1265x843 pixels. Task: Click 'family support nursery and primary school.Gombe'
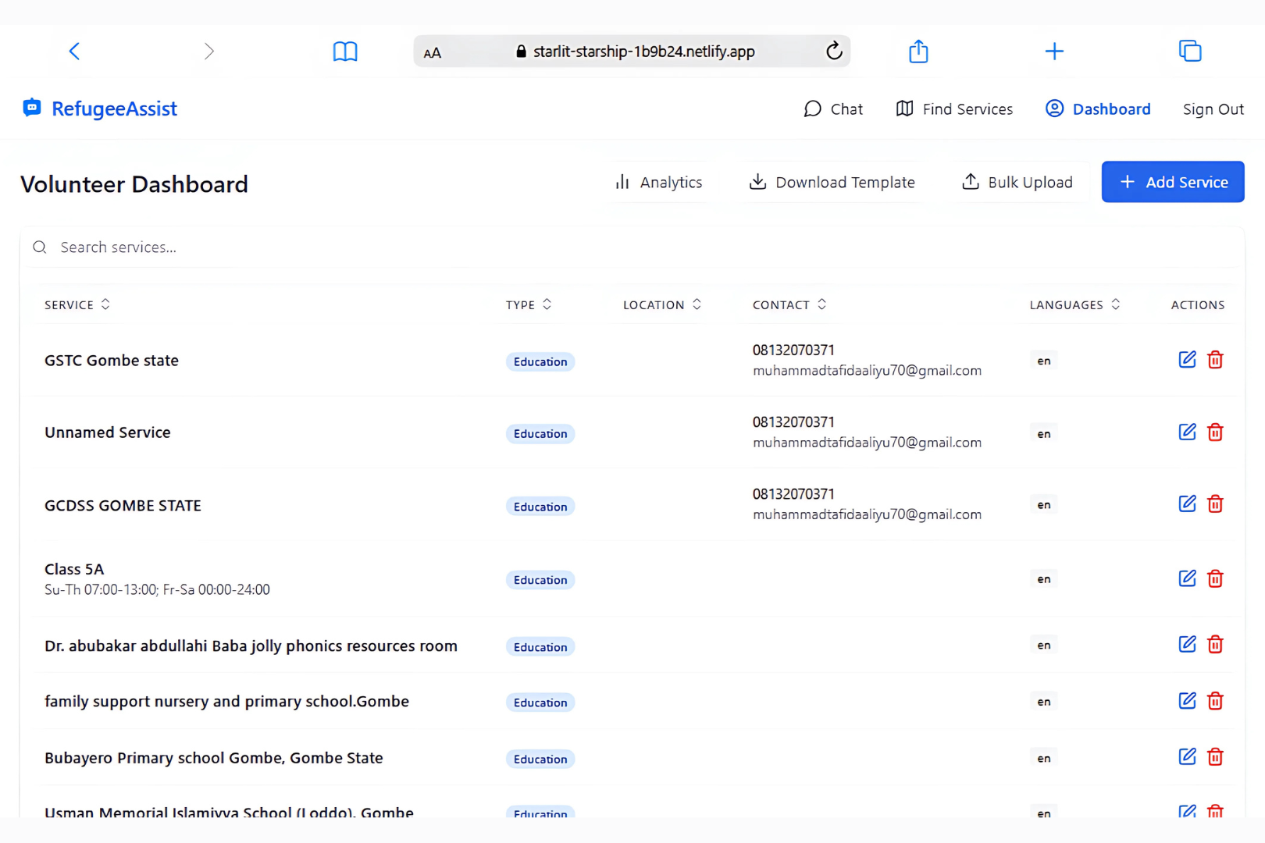pyautogui.click(x=226, y=702)
